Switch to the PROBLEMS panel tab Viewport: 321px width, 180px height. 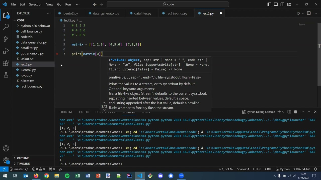point(66,112)
